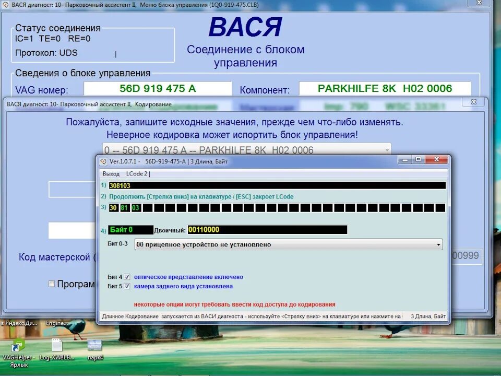Toggle Бит 4 optical representation checkbox
Image resolution: width=501 pixels, height=376 pixels.
(127, 277)
